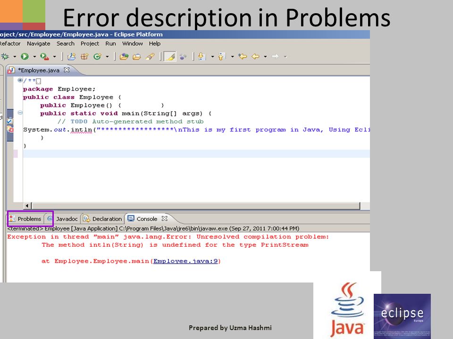Open the Employee.java:9 stack trace link
This screenshot has width=453, height=339.
pos(185,261)
